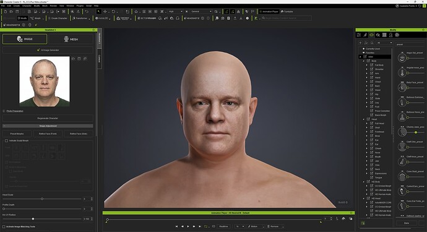Click the Refine Face (Front) button

pyautogui.click(x=48, y=134)
